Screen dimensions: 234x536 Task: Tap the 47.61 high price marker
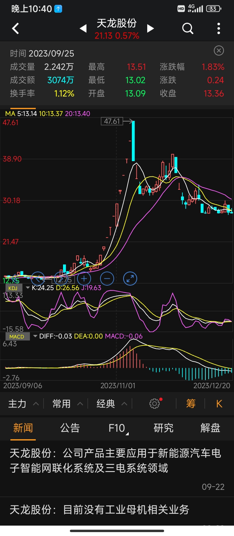pyautogui.click(x=112, y=121)
